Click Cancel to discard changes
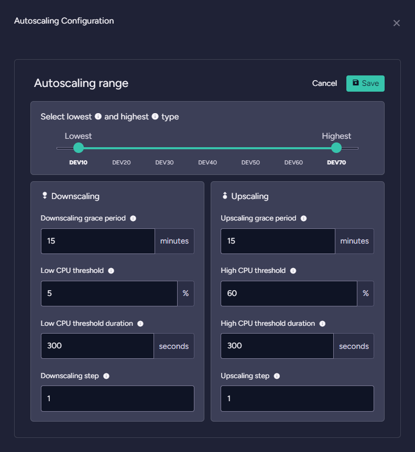Viewport: 415px width, 452px height. 324,83
